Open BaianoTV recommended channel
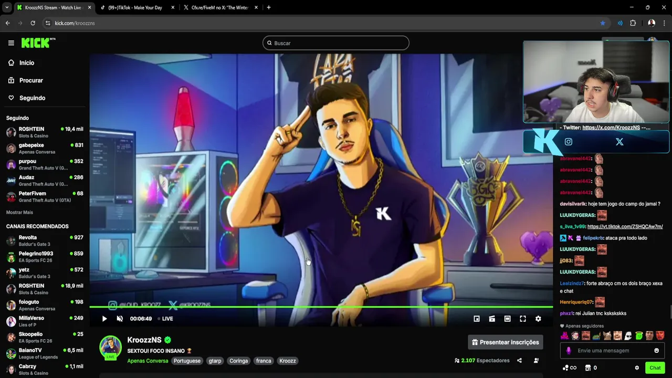 tap(45, 353)
